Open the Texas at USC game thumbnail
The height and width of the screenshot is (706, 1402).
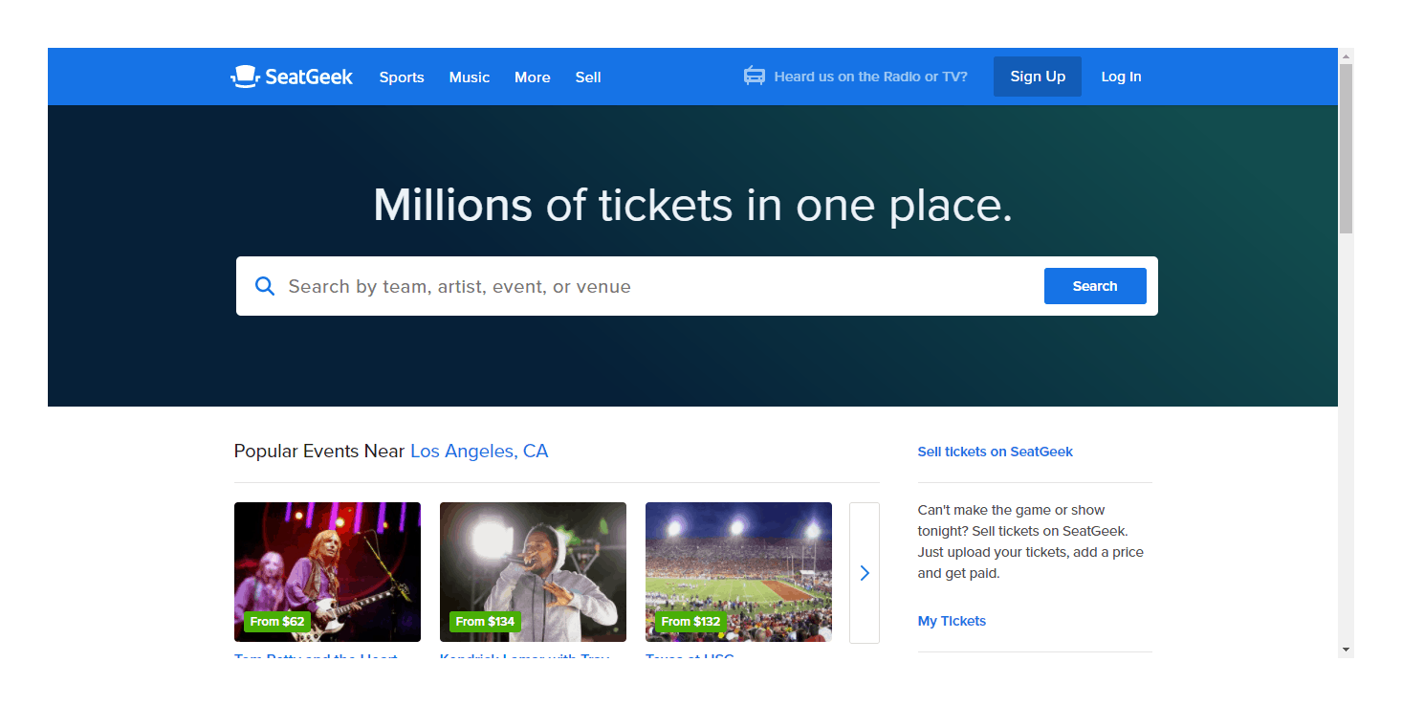click(738, 572)
